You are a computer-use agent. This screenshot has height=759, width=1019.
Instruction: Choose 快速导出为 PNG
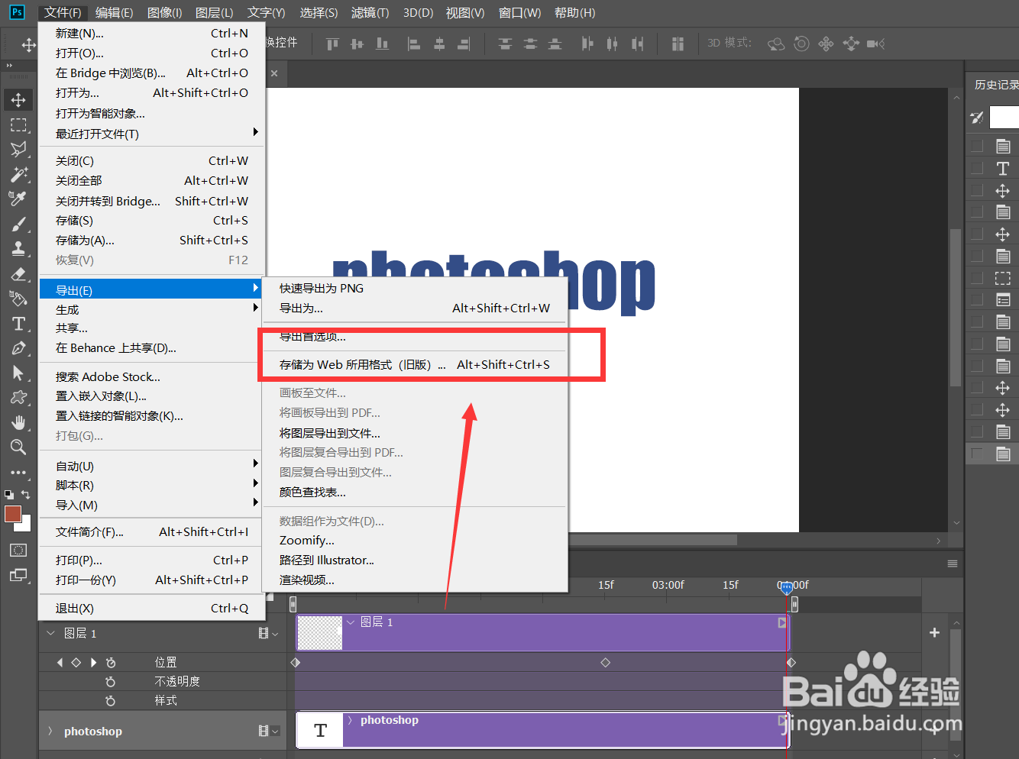click(x=415, y=289)
